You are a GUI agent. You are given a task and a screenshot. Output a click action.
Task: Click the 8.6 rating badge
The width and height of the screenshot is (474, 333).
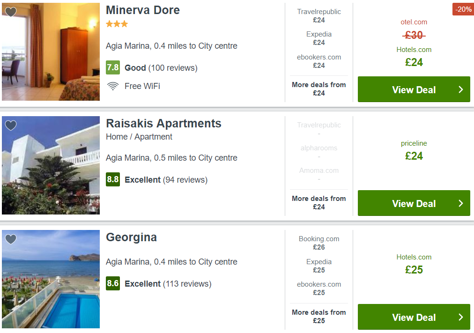tap(113, 283)
